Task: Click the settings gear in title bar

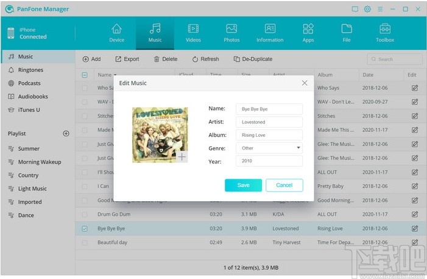Action: click(x=367, y=9)
